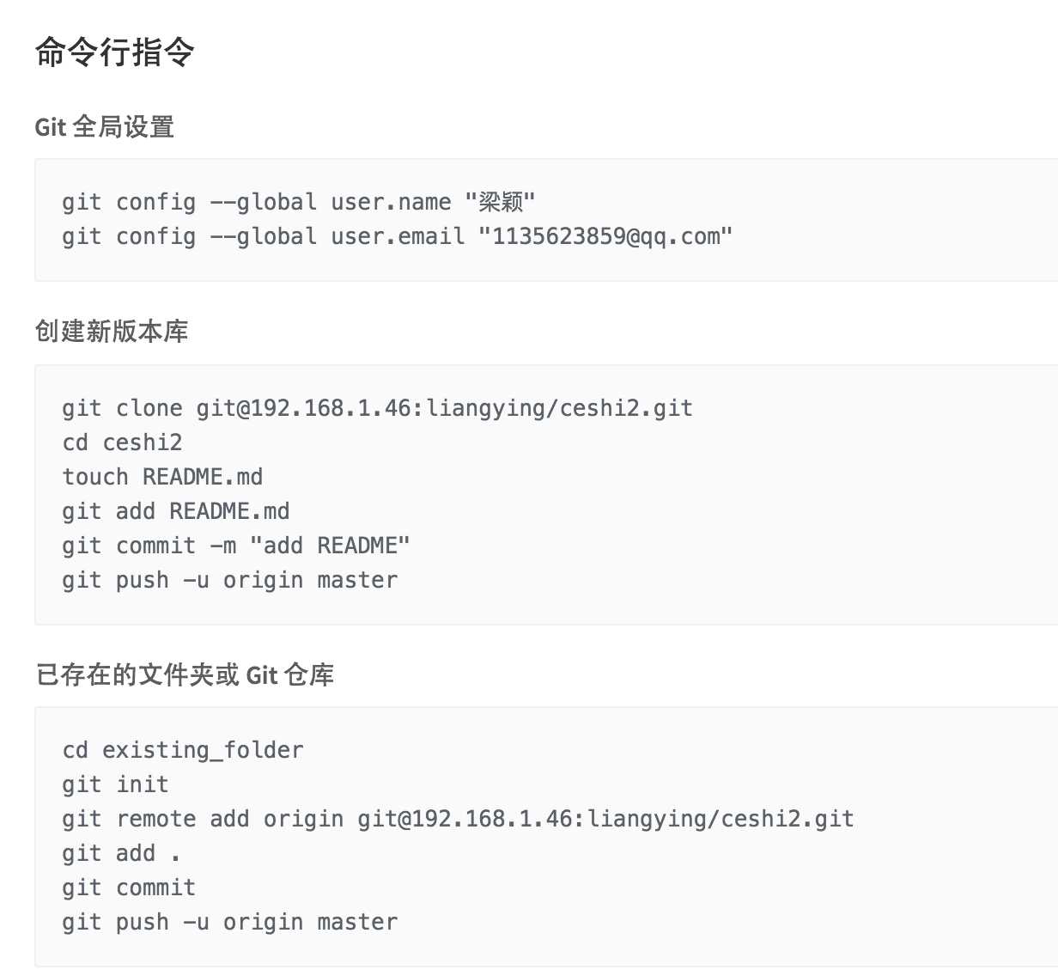Click the 'cd ceshi2' command line

(122, 442)
